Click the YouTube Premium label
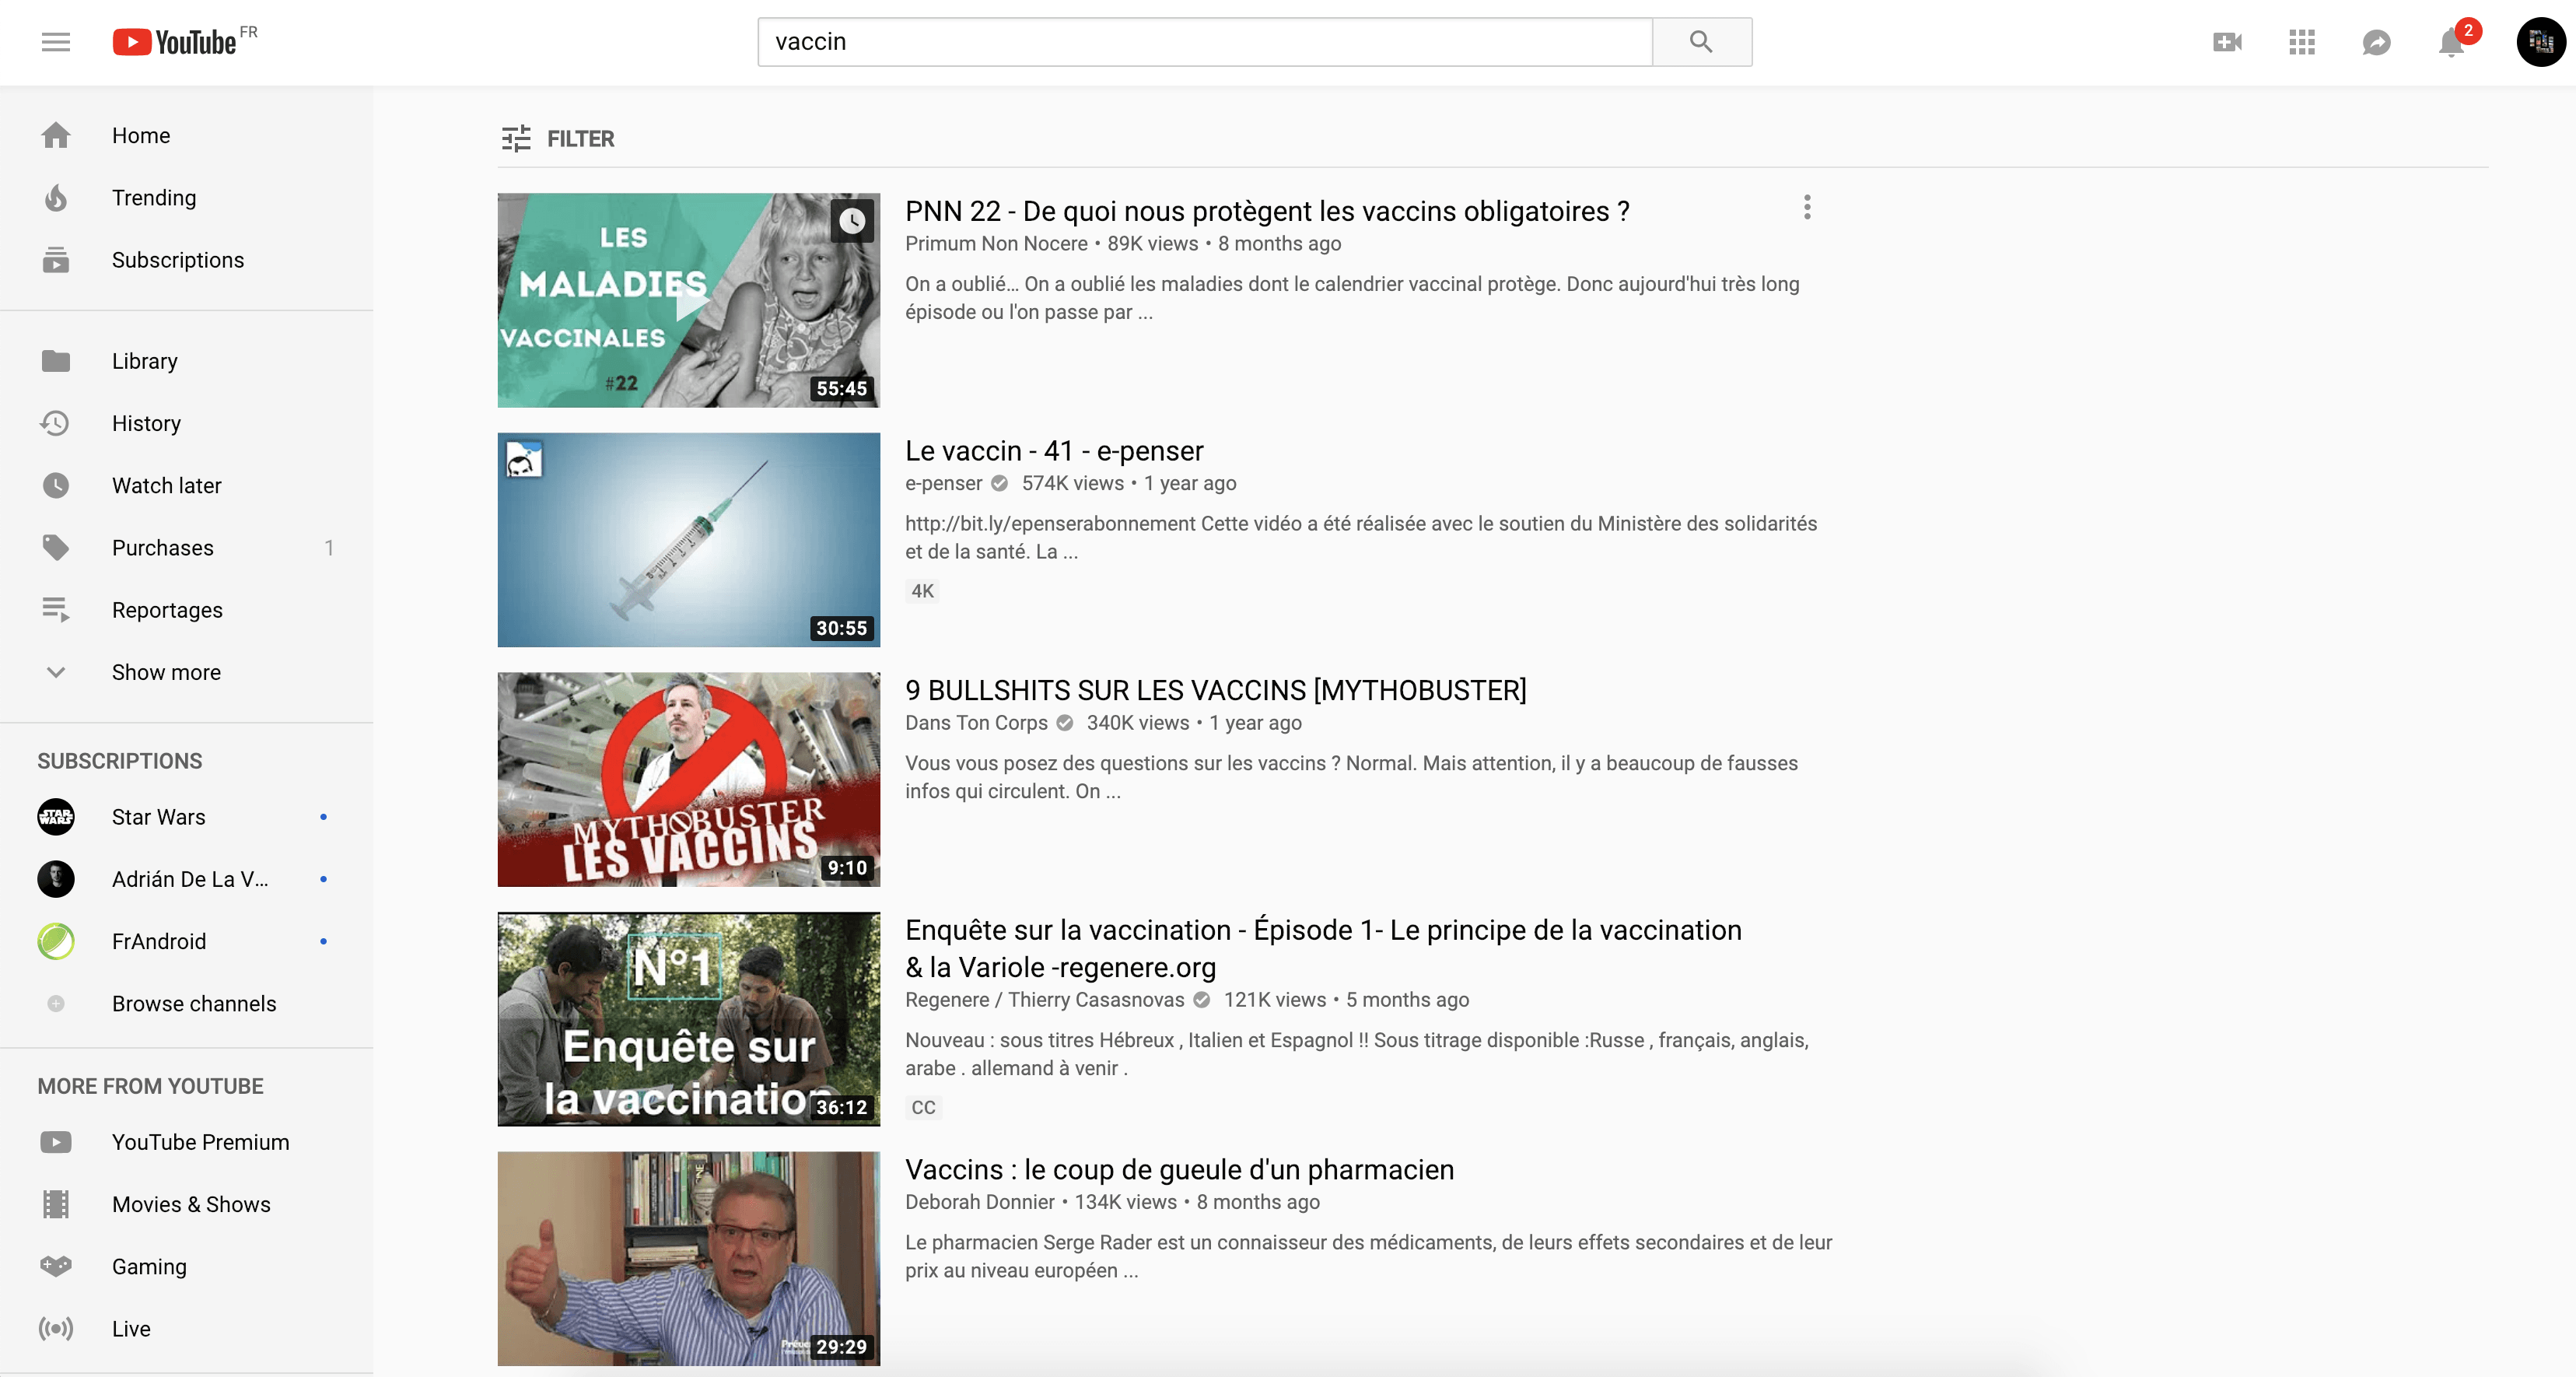Screen dimensions: 2576x1377 (x=201, y=1142)
